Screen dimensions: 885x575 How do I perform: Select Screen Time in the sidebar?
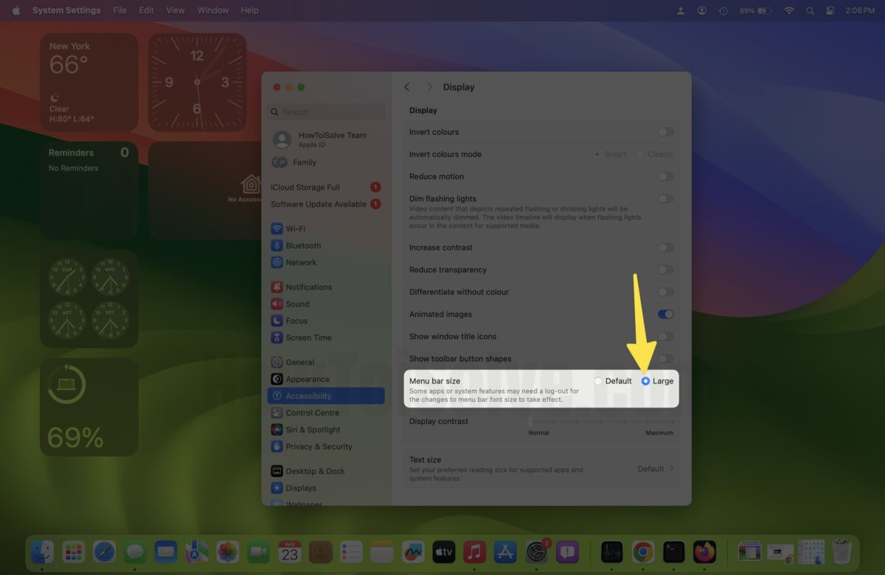pos(307,338)
